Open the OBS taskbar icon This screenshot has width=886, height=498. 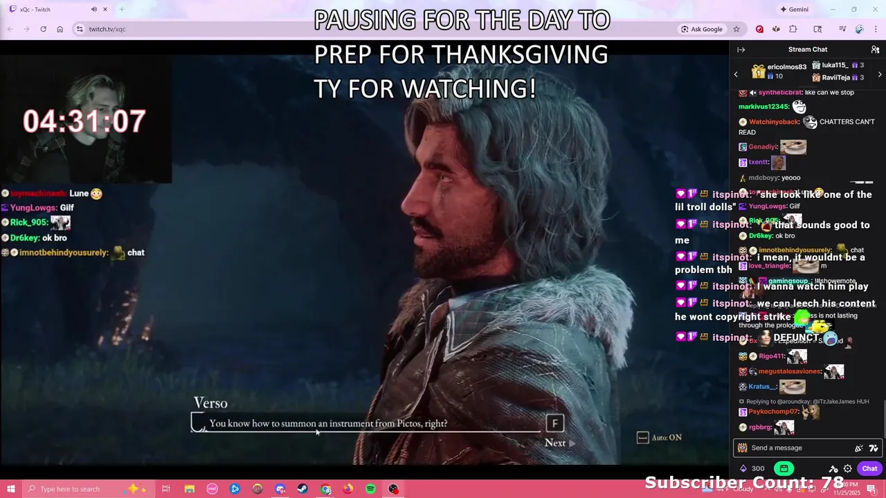pos(393,489)
